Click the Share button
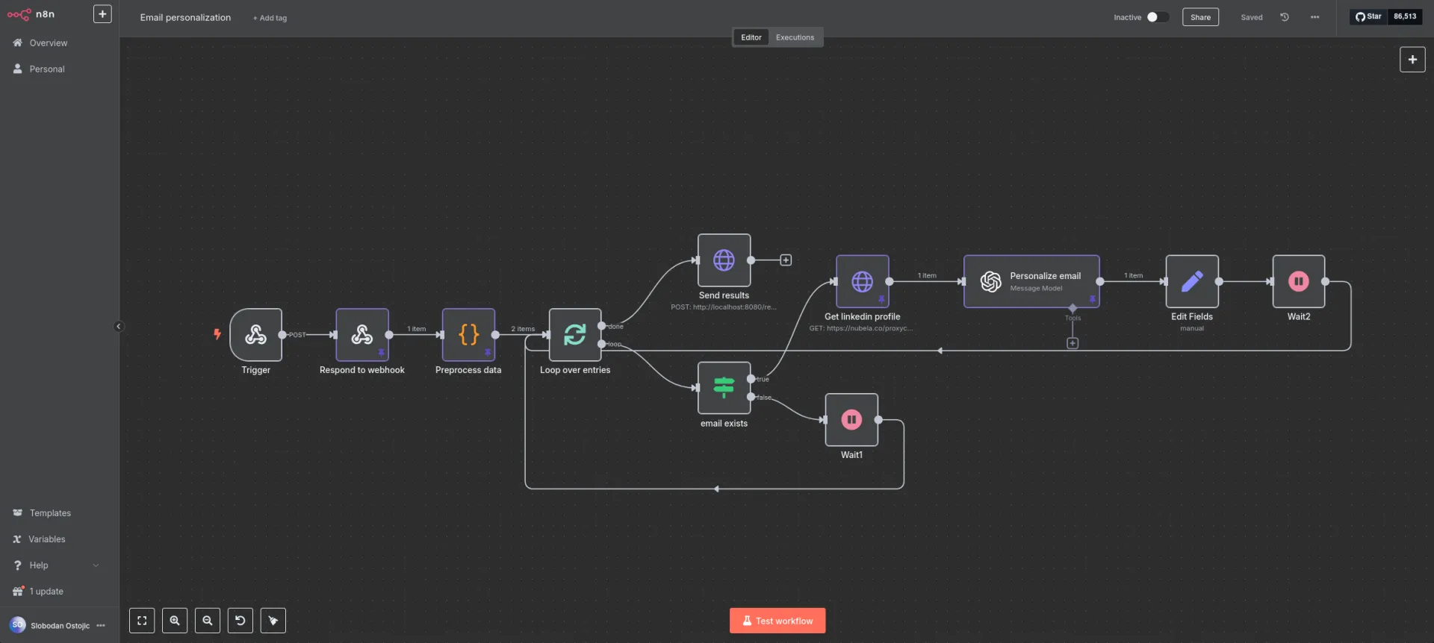This screenshot has width=1434, height=643. pyautogui.click(x=1200, y=17)
